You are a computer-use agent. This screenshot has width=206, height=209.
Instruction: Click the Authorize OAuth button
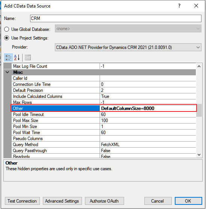pos(105,201)
